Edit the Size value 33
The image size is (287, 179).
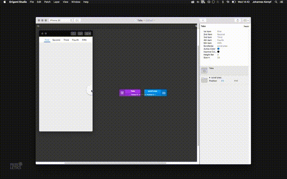[218, 58]
